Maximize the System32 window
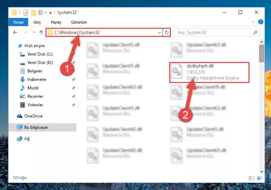271x190 pixels. 240,12
